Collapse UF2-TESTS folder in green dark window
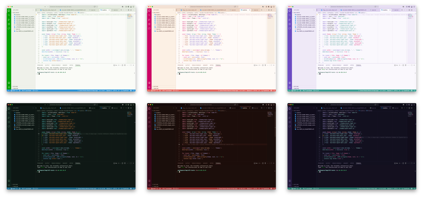Image resolution: width=423 pixels, height=198 pixels. tap(23, 111)
